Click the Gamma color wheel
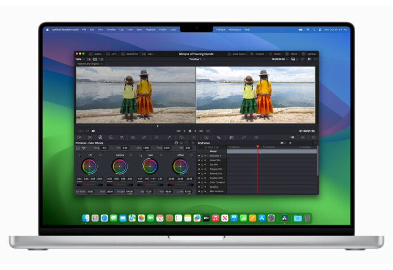 pos(120,166)
